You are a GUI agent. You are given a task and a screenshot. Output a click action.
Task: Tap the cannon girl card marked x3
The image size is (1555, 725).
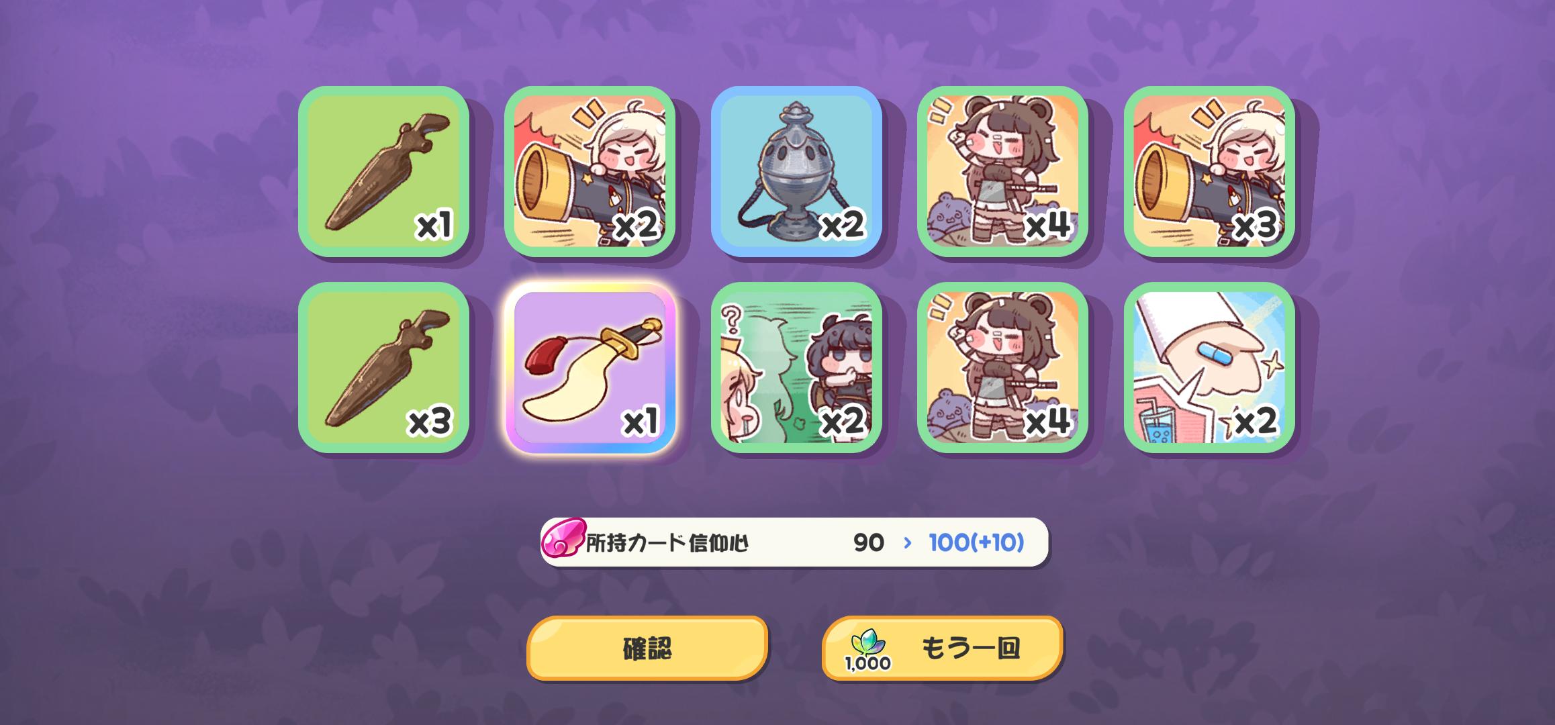(x=1209, y=172)
